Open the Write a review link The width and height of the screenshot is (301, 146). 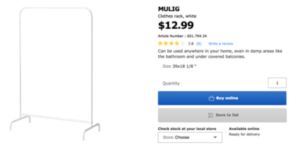(221, 44)
